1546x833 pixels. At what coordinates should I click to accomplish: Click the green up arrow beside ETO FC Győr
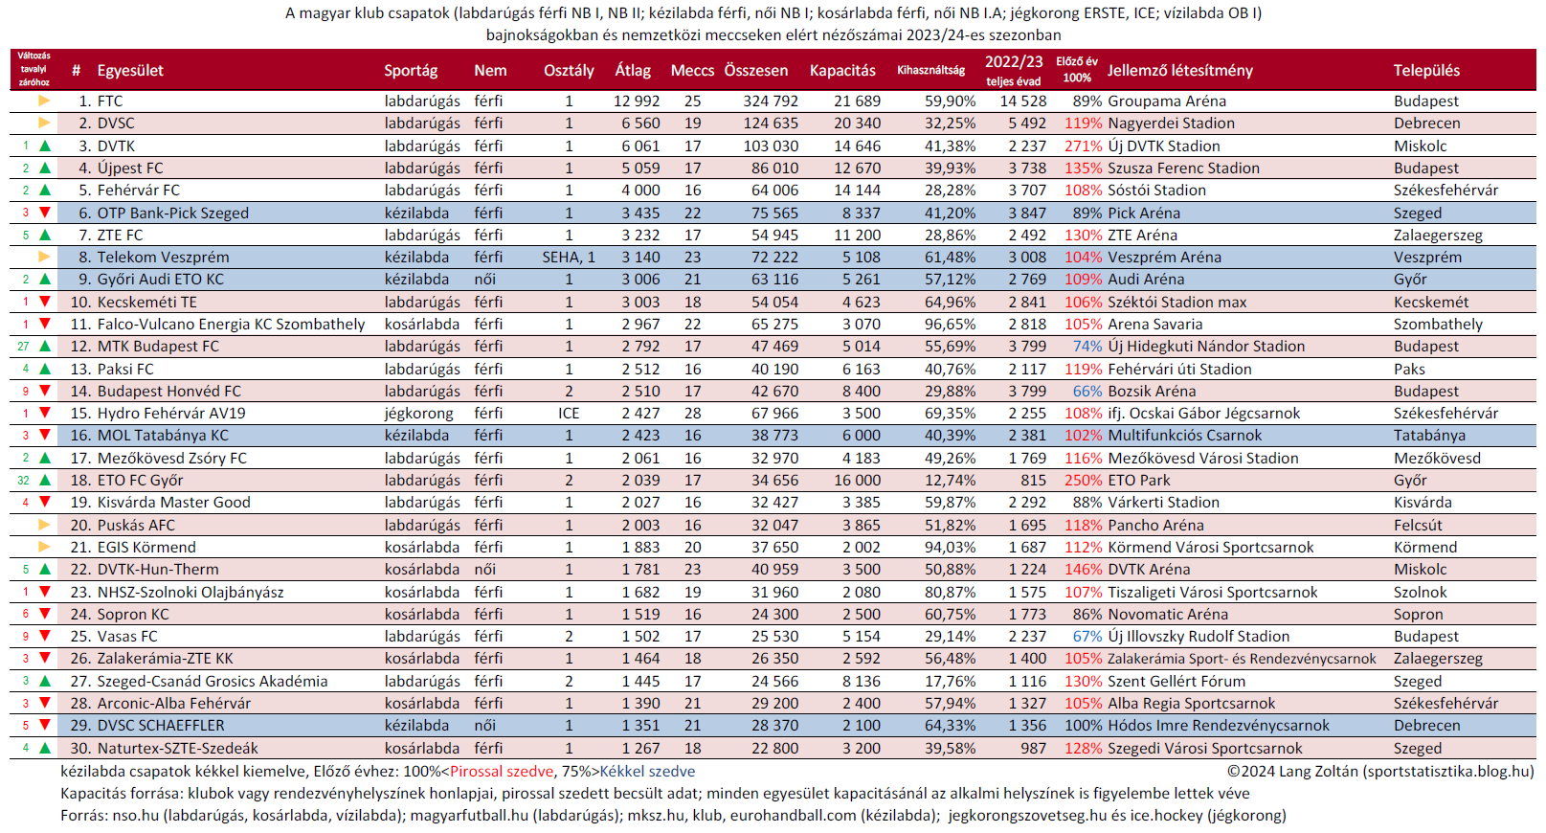click(44, 480)
